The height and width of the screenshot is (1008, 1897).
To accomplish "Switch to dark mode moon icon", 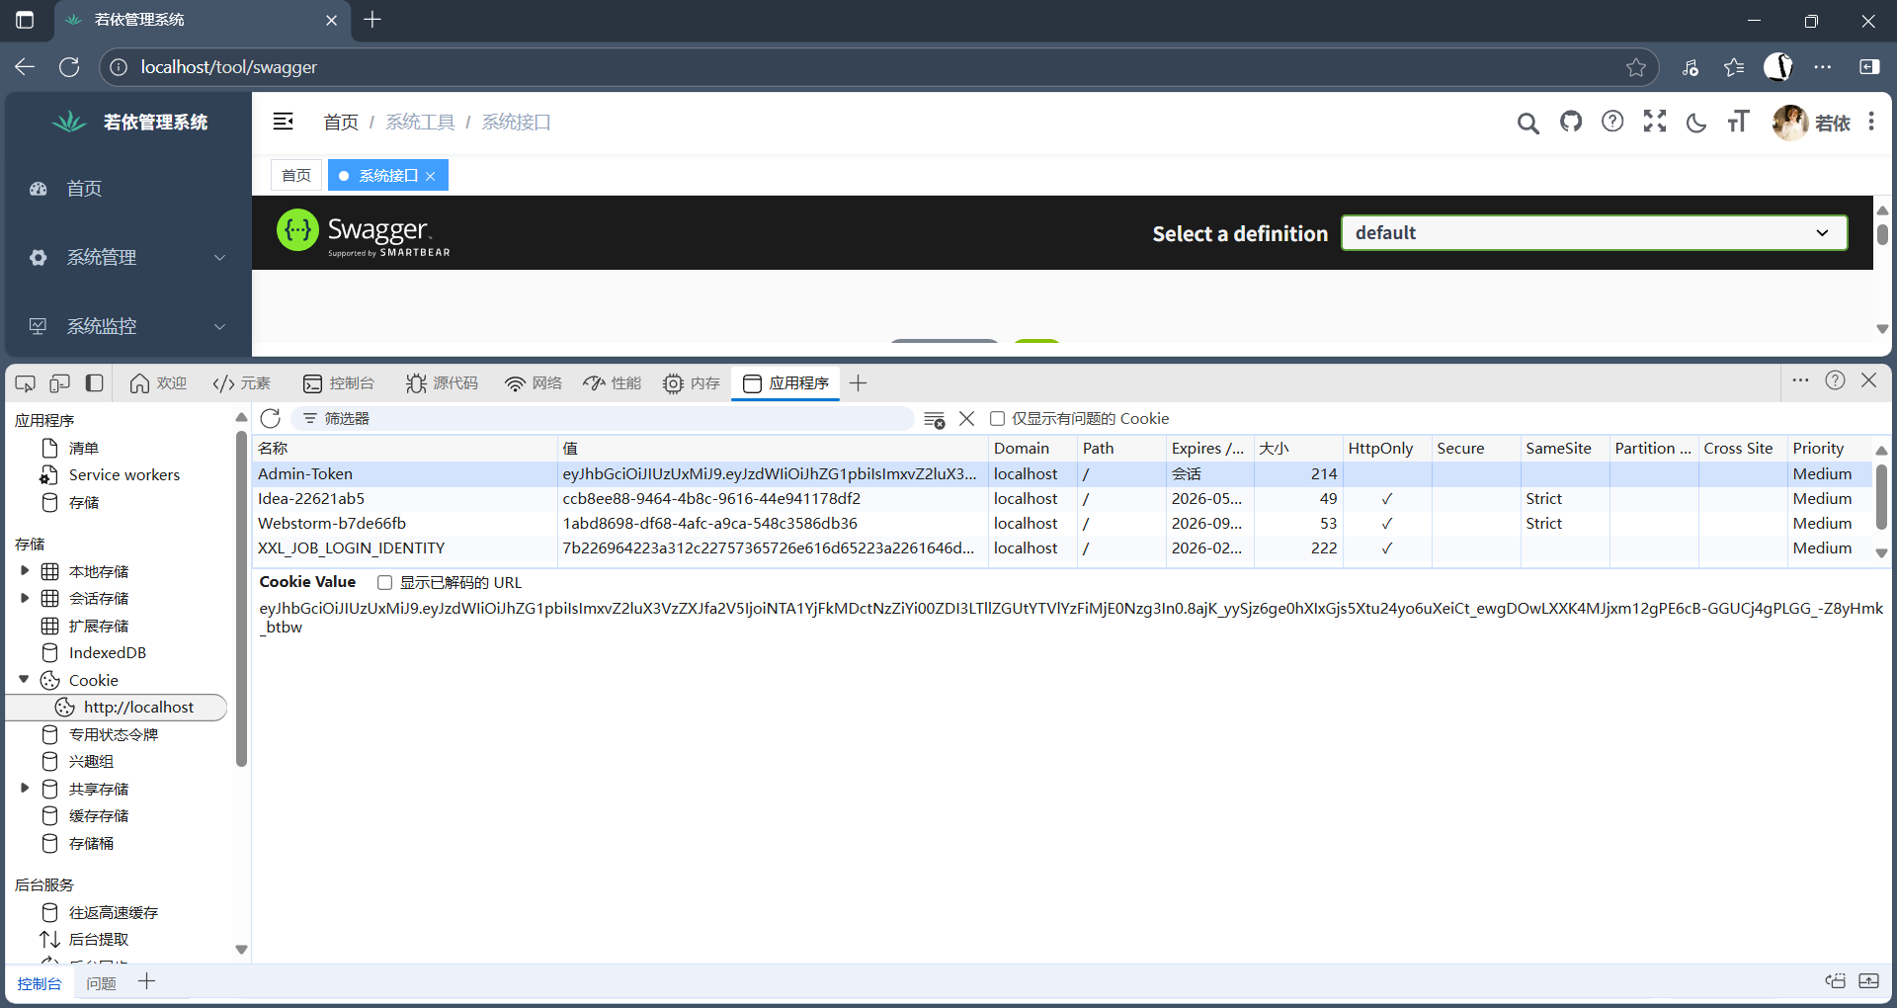I will (1696, 123).
